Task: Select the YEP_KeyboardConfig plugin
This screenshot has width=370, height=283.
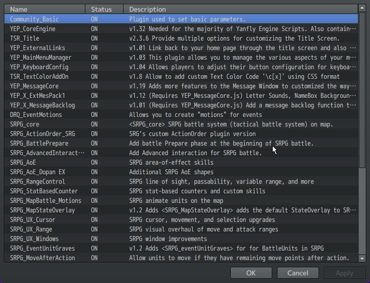Action: 181,67
